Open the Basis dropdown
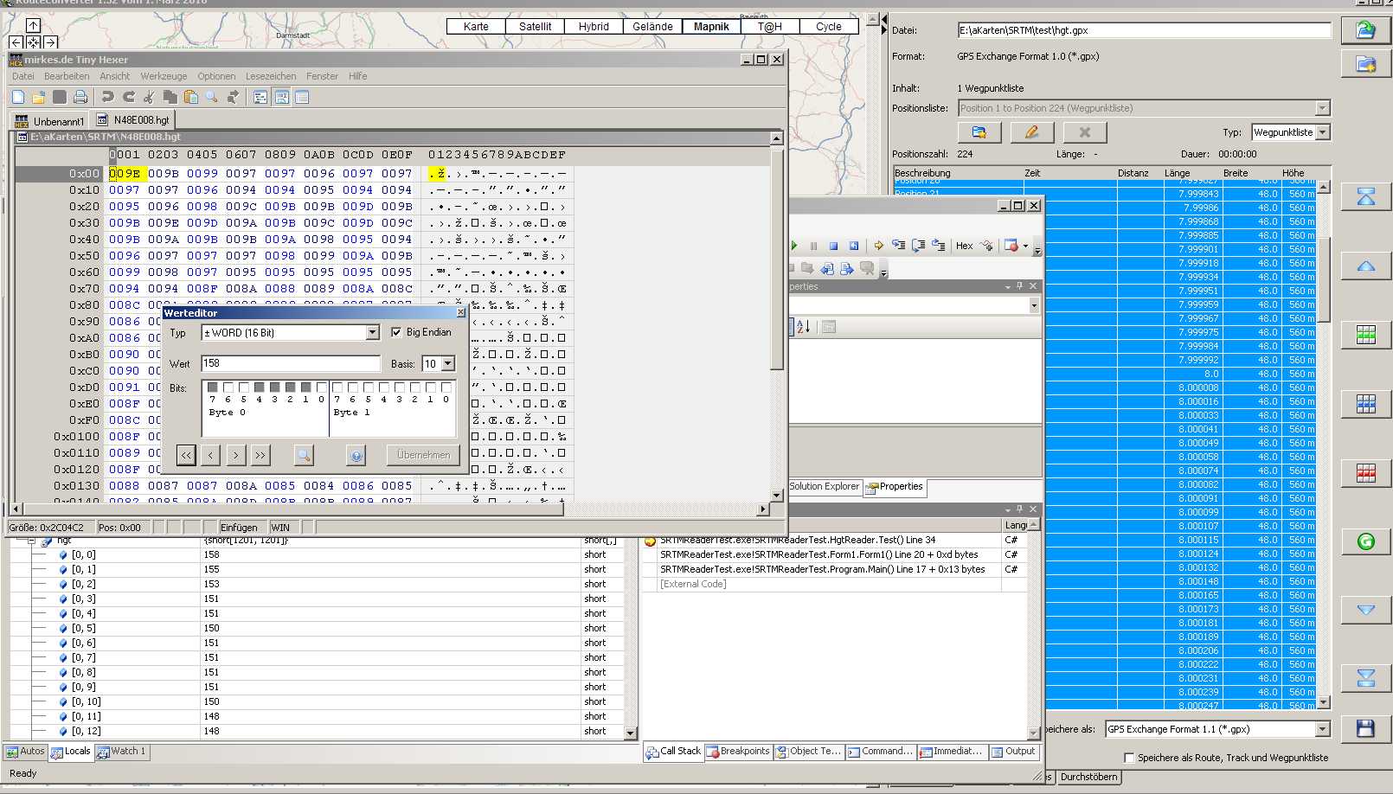This screenshot has height=794, width=1393. [448, 364]
